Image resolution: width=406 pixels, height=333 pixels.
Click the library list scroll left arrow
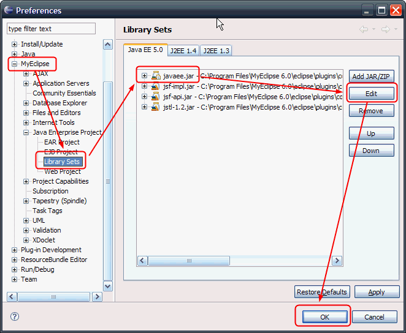(x=142, y=261)
